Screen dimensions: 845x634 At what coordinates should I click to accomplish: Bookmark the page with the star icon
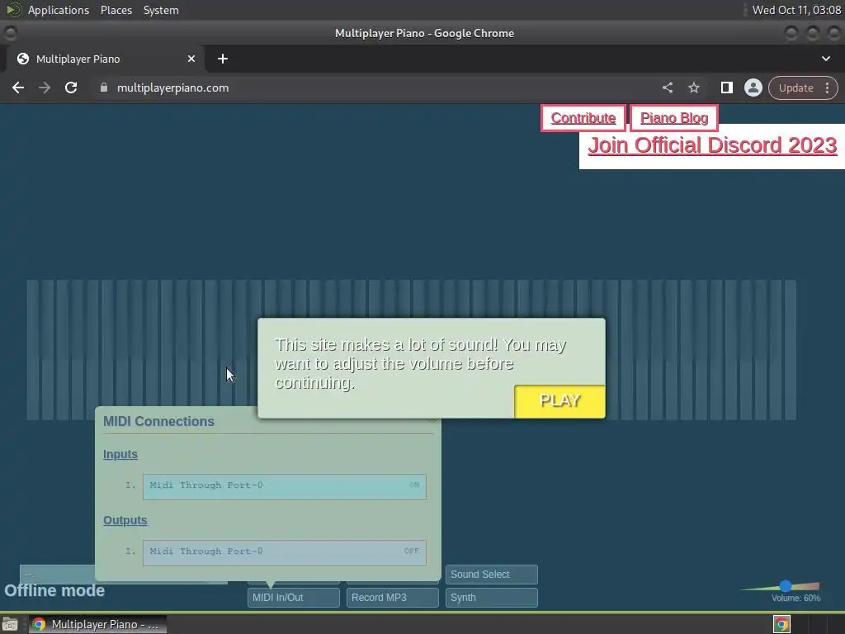pos(693,88)
